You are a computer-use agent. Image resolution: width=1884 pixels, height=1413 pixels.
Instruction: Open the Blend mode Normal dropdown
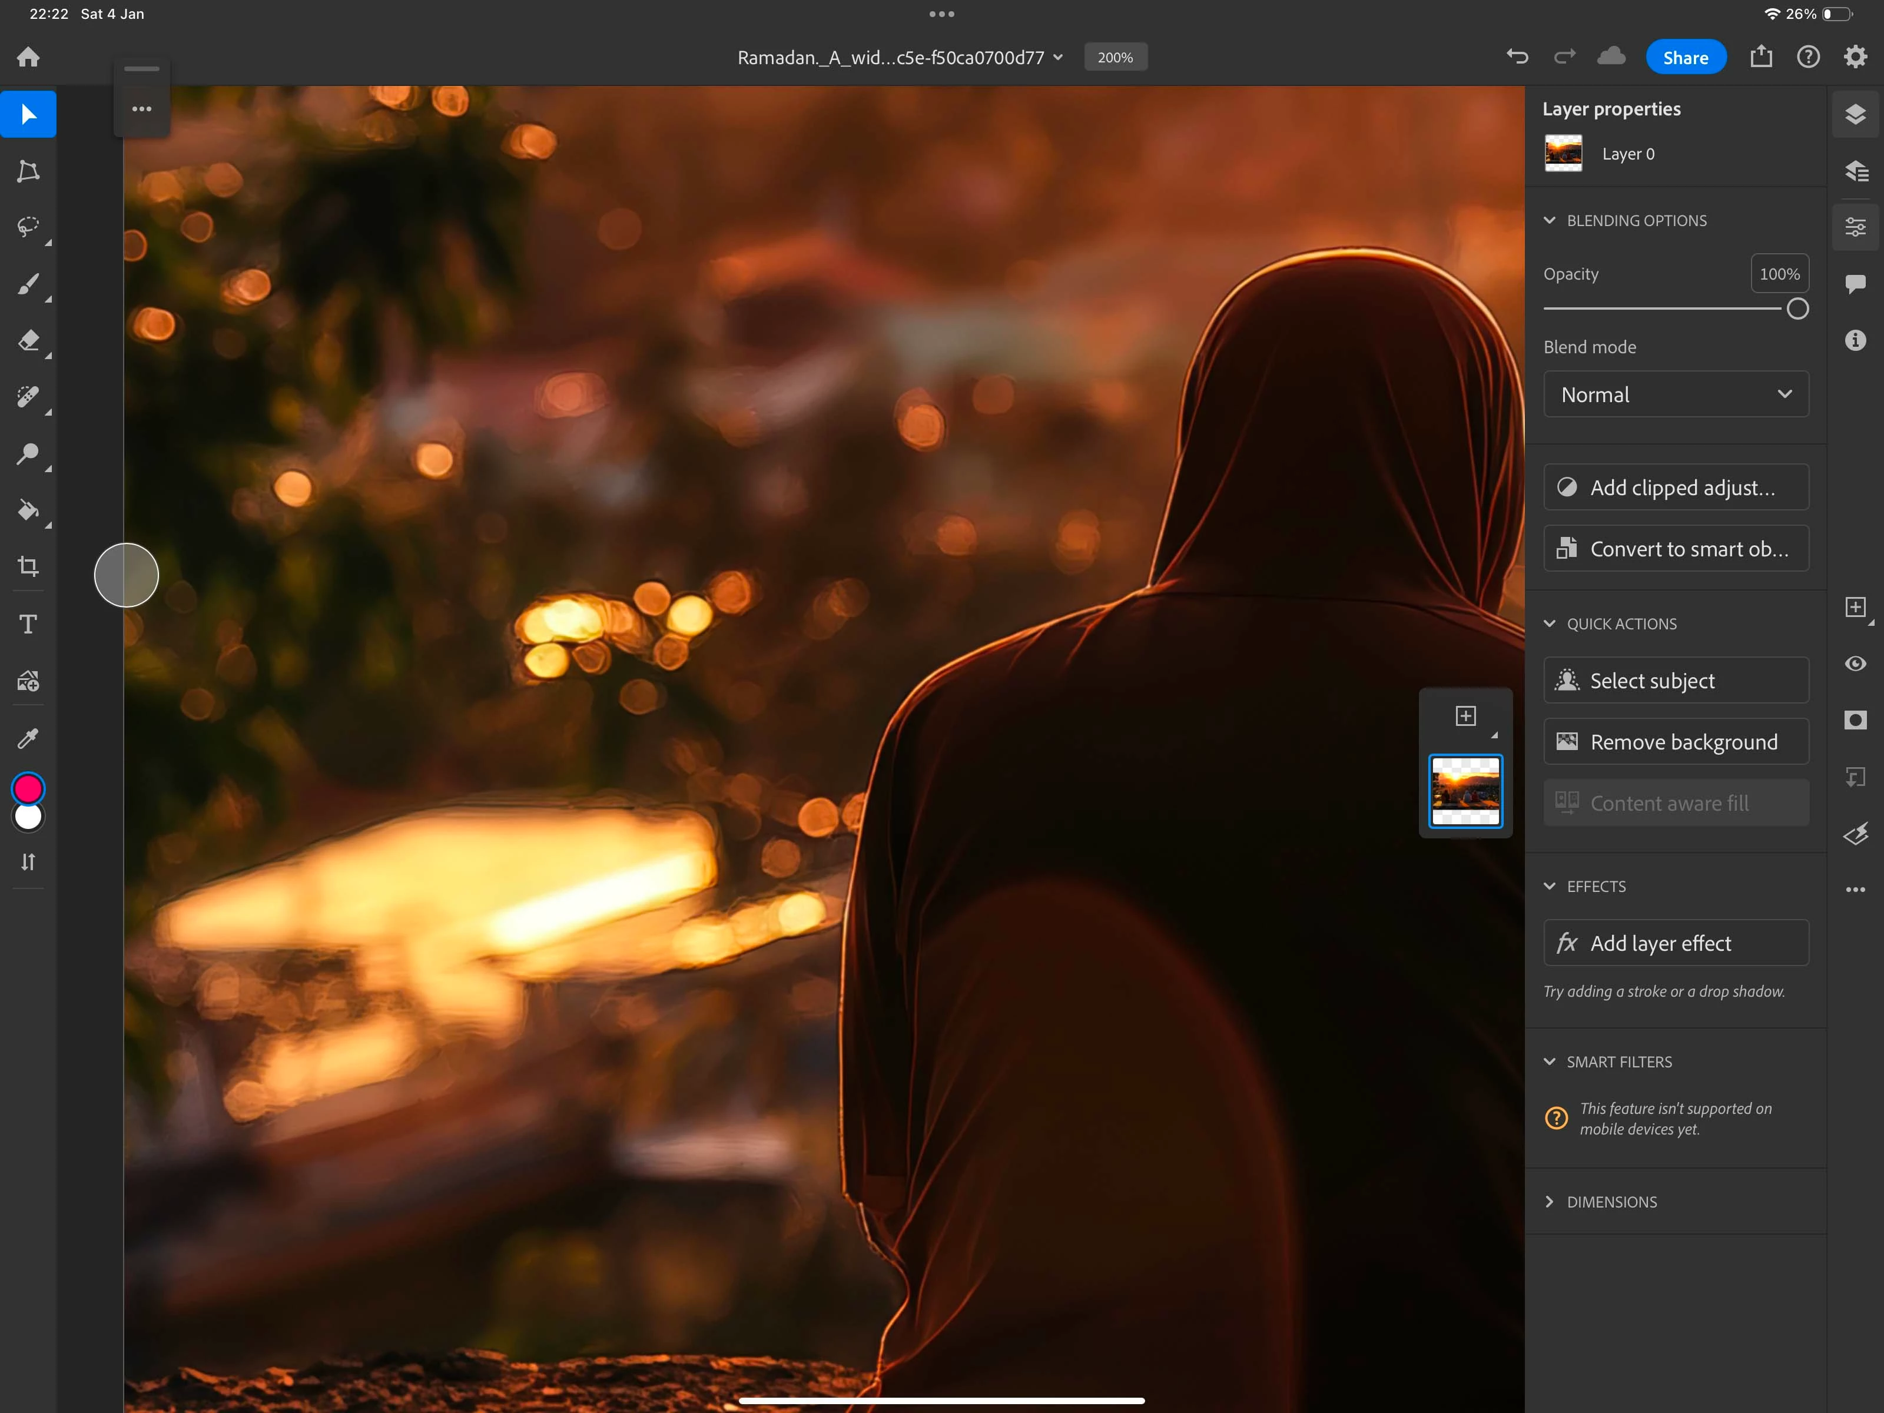pos(1676,394)
